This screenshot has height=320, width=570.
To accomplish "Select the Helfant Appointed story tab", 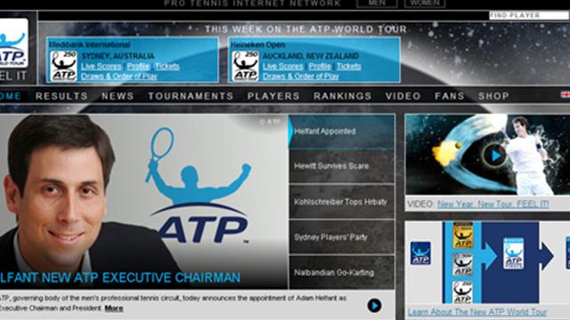I will tap(342, 132).
